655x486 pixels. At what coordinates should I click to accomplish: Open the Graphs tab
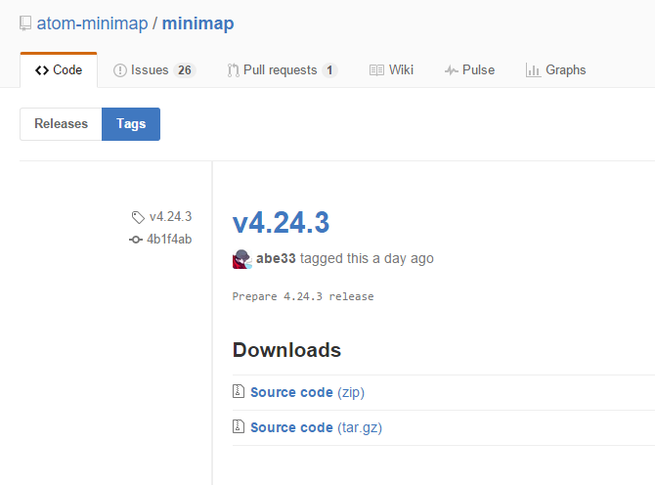pyautogui.click(x=555, y=69)
